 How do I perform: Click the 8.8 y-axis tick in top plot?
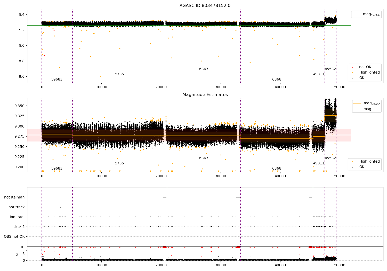(22, 61)
